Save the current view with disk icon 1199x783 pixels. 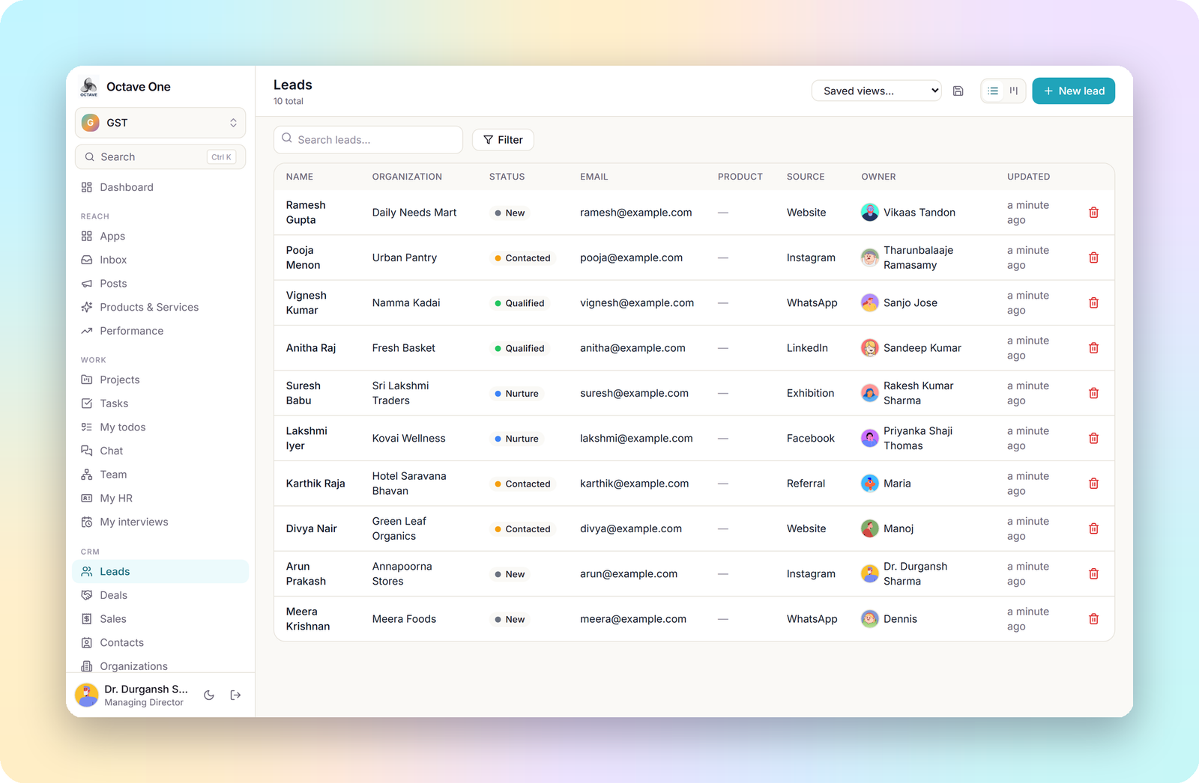pos(958,91)
